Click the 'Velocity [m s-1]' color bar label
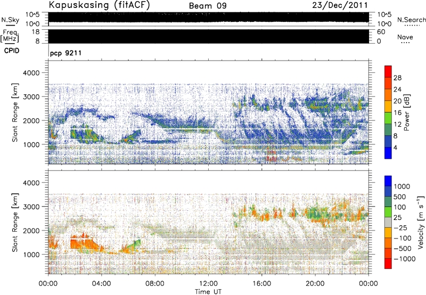This screenshot has width=426, height=295. point(421,222)
